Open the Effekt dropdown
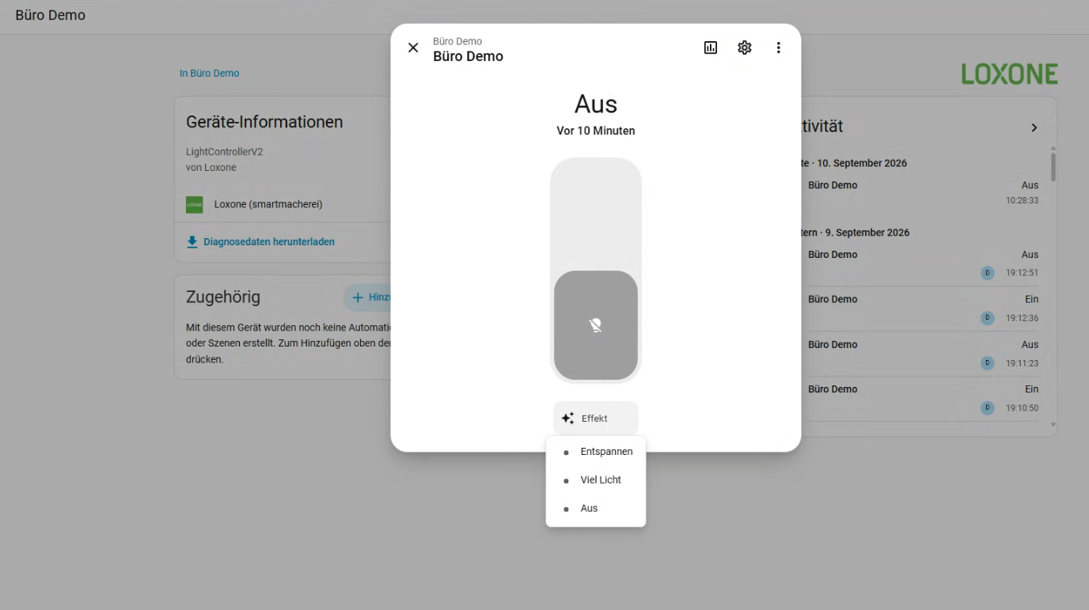The width and height of the screenshot is (1089, 610). pos(596,419)
